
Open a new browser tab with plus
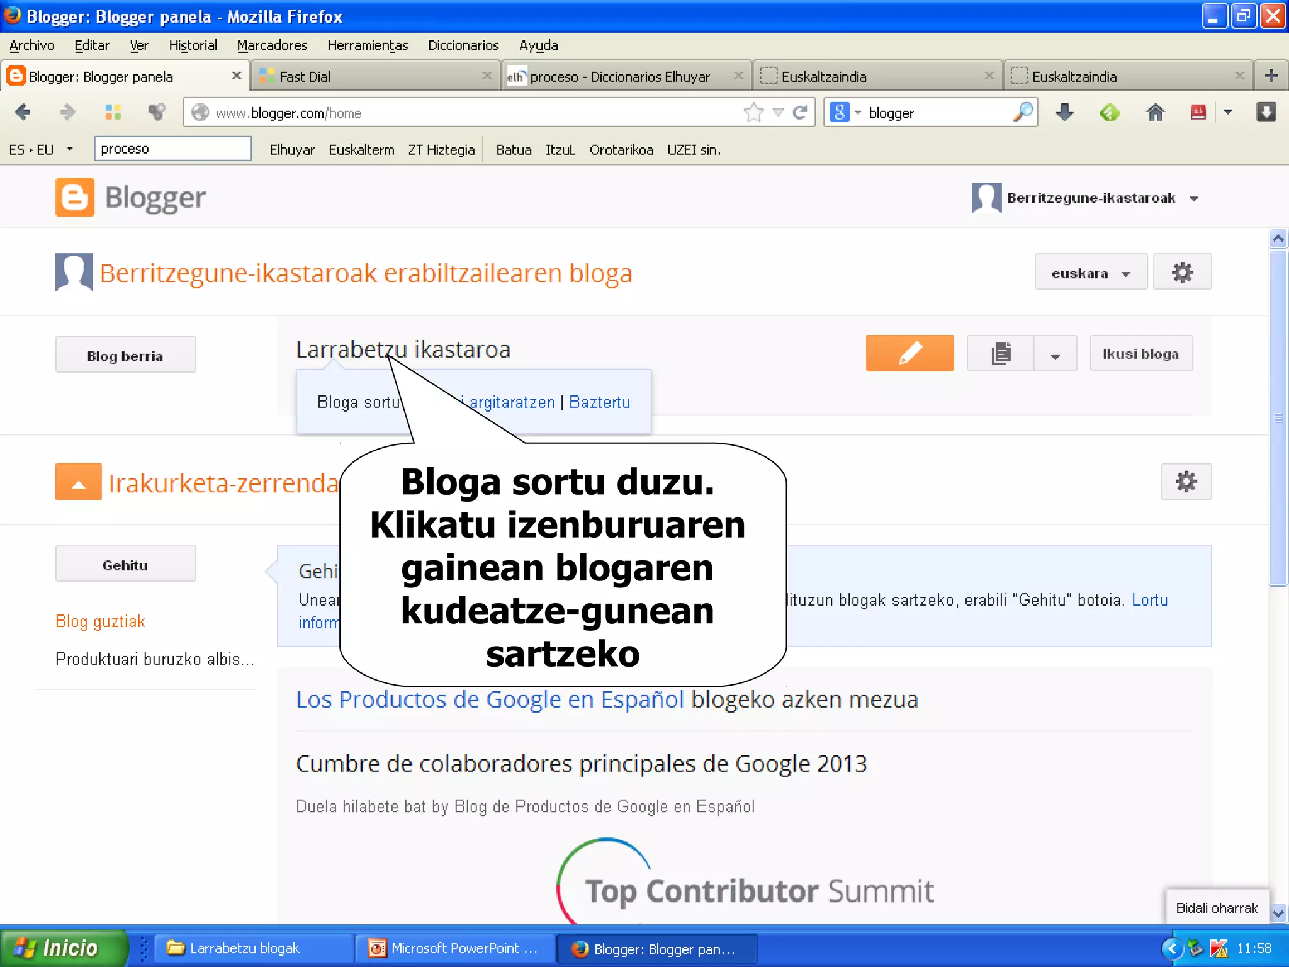point(1271,76)
